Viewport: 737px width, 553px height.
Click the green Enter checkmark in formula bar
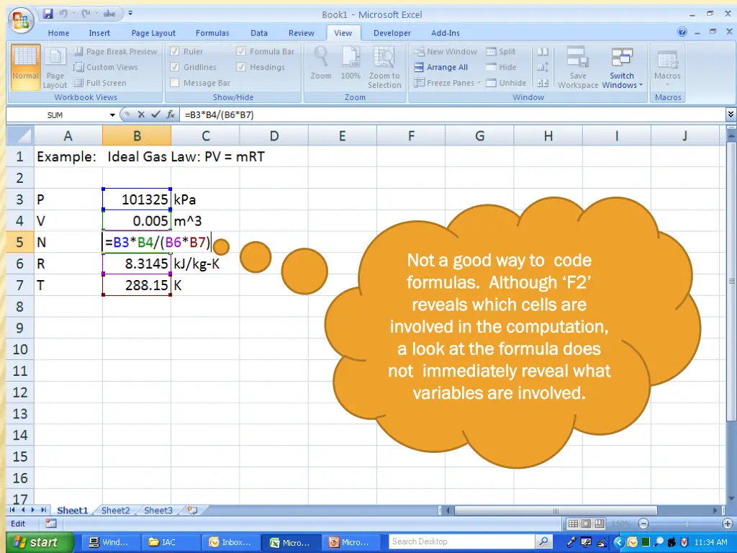click(x=155, y=114)
